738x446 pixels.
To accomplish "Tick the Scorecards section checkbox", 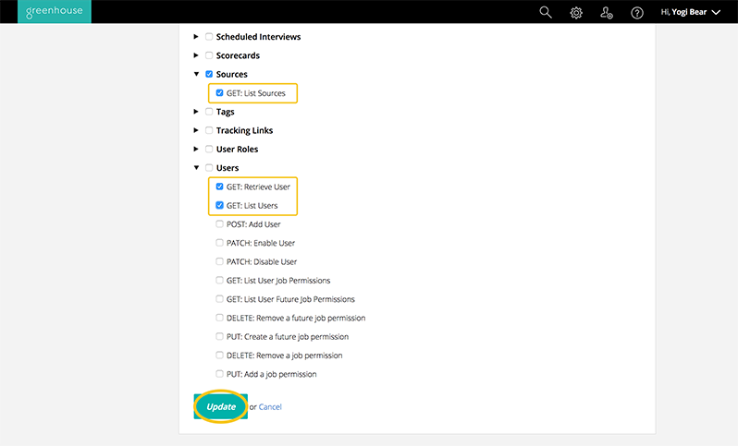I will click(x=209, y=55).
